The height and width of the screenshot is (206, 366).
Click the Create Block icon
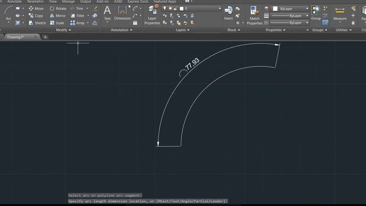click(238, 9)
